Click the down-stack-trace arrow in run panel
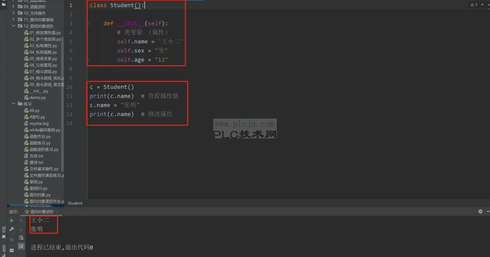Screen dimensions: 490x257 click(21, 229)
